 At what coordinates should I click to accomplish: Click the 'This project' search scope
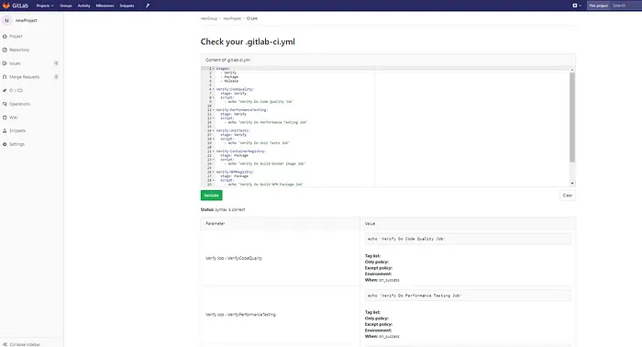[x=598, y=6]
